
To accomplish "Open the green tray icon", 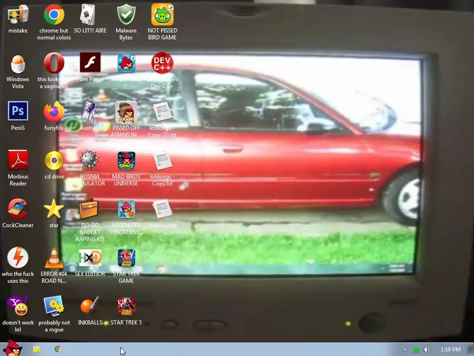I will point(416,350).
